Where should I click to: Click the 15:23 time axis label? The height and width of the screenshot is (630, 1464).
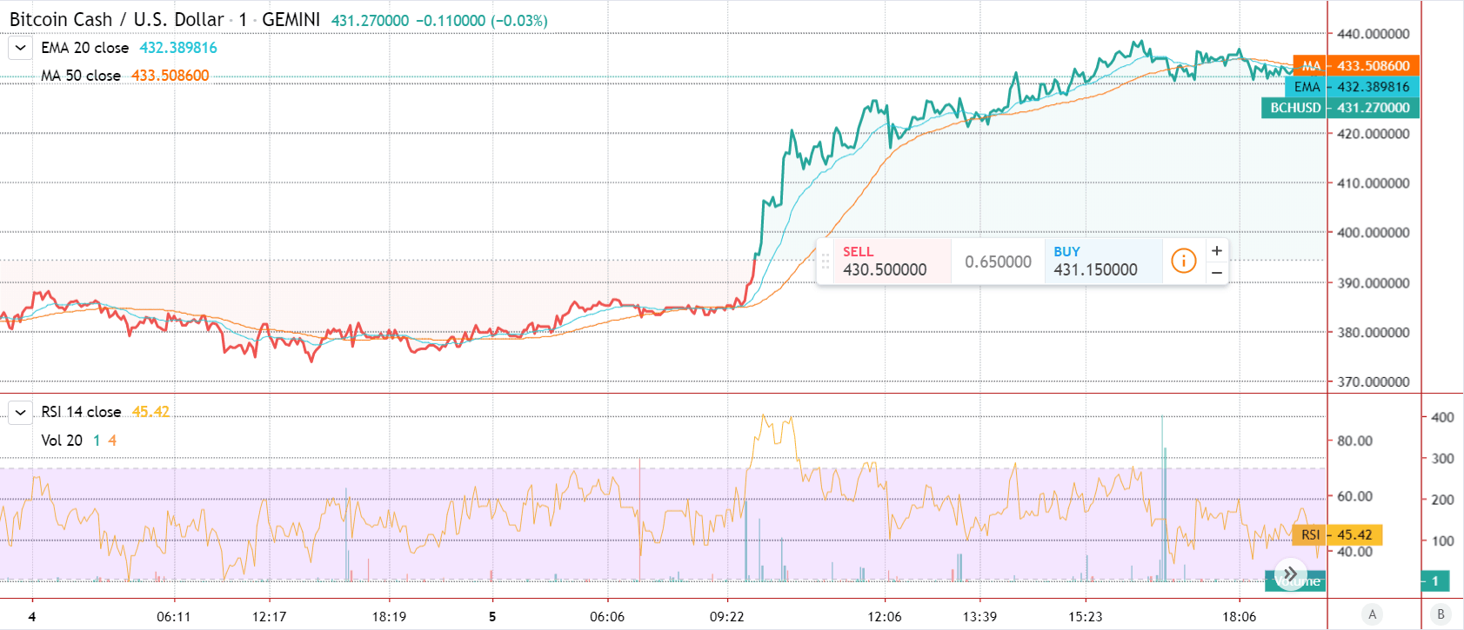click(1085, 617)
